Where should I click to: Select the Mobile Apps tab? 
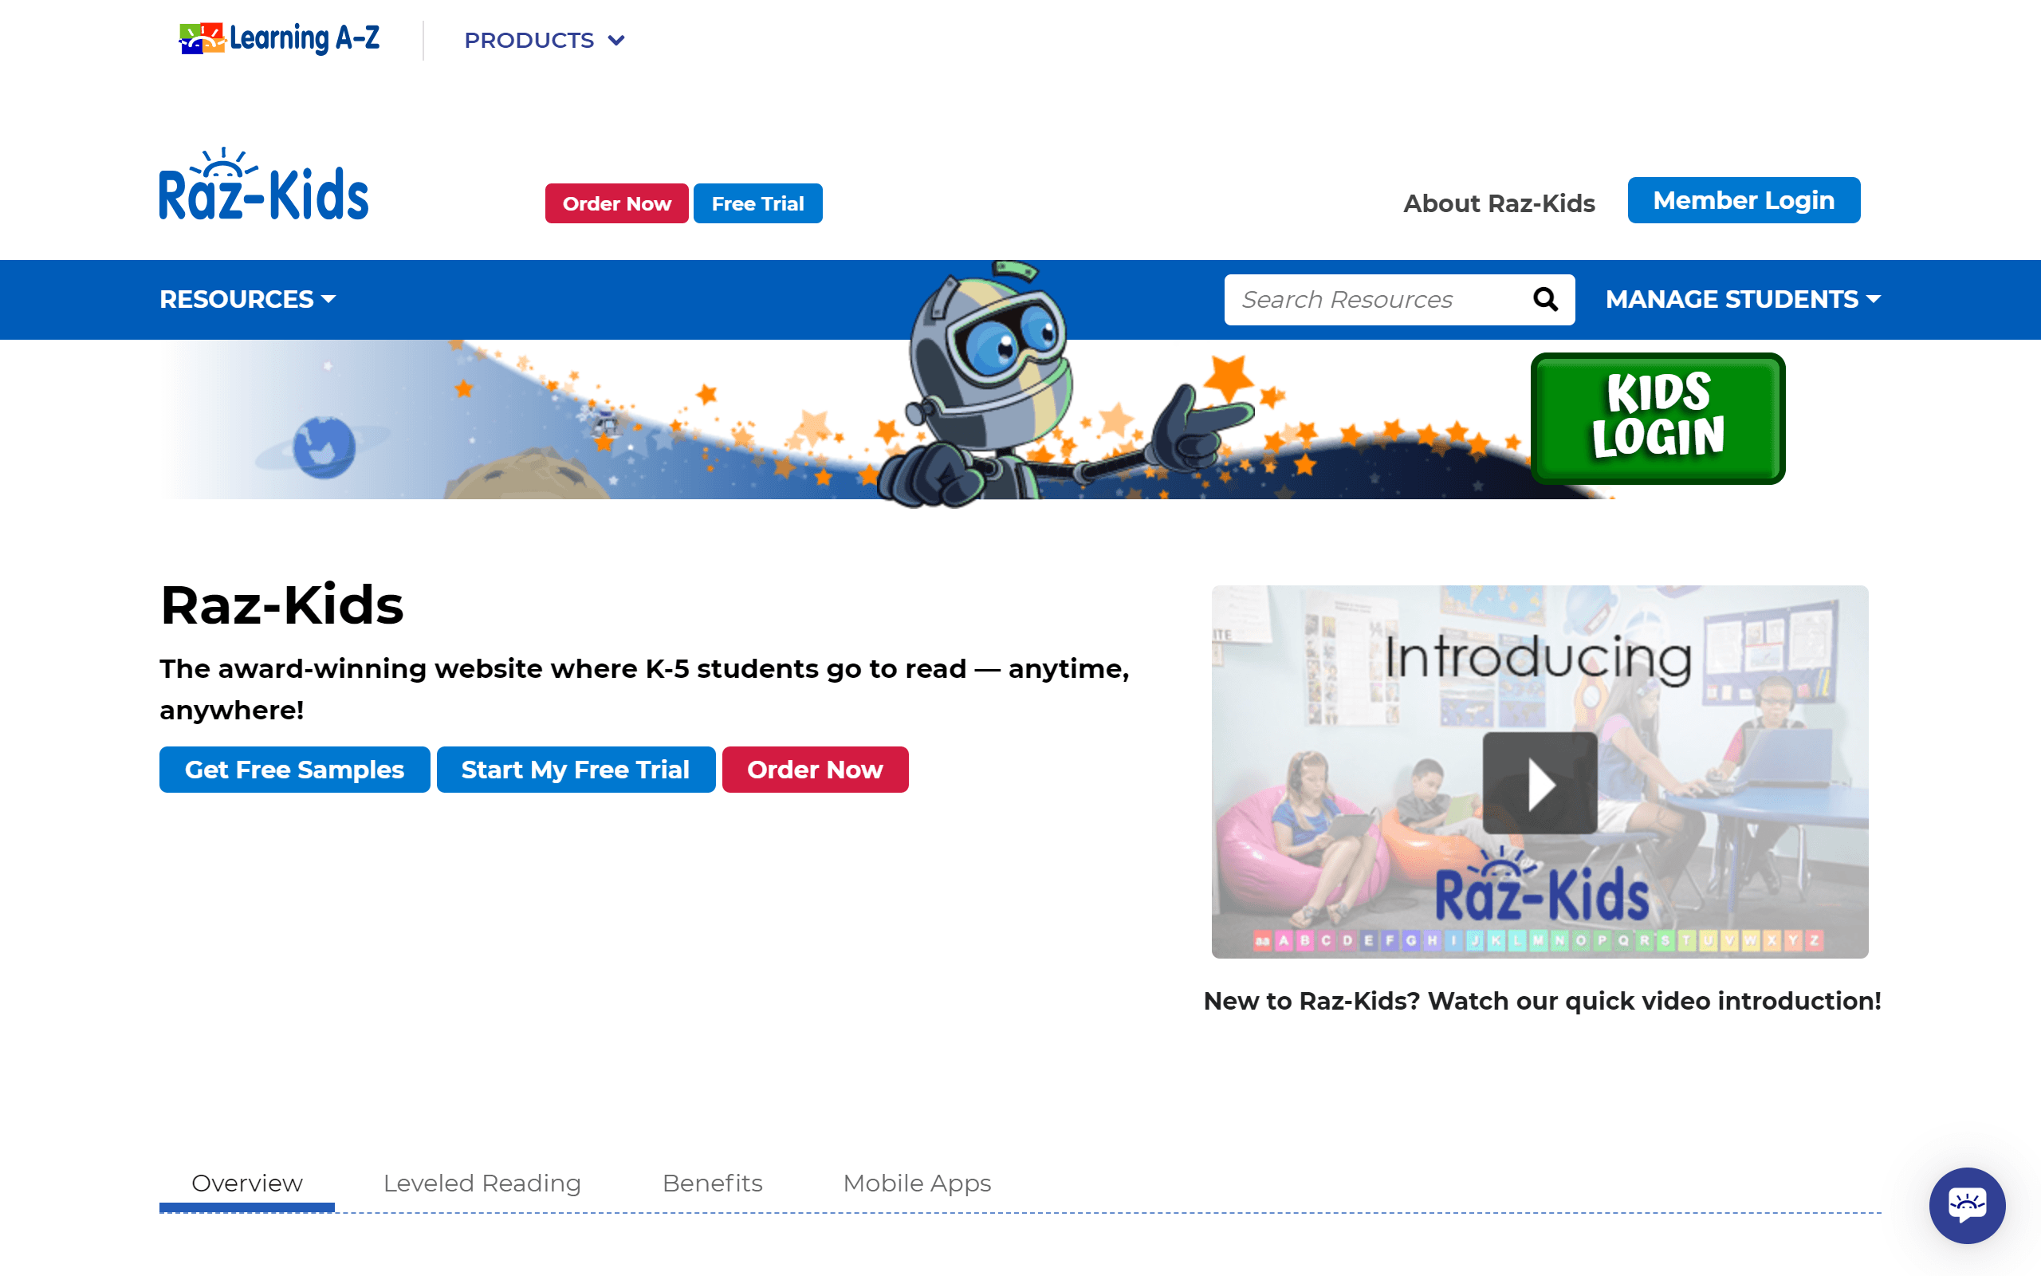click(917, 1183)
